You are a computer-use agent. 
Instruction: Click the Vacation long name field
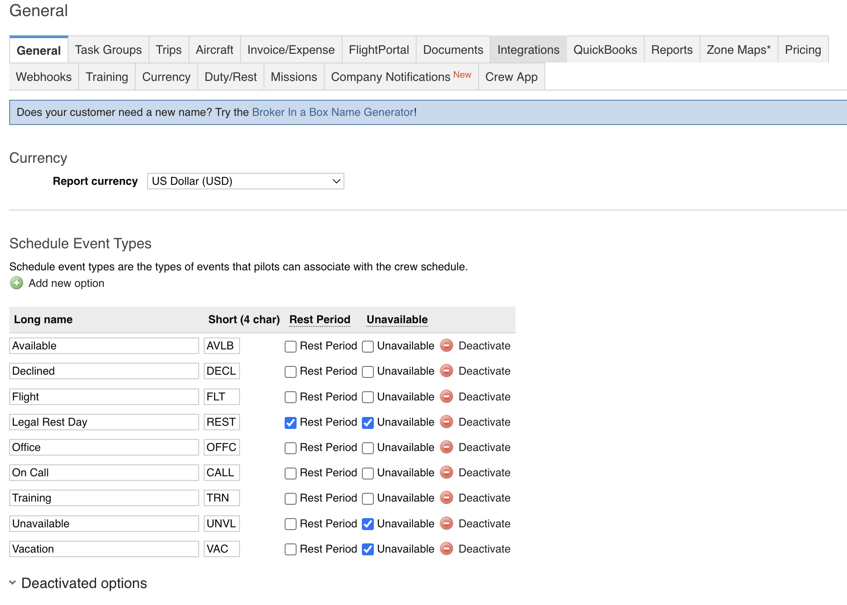103,548
